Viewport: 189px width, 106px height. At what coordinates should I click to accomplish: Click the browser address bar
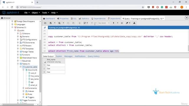(x=79, y=7)
